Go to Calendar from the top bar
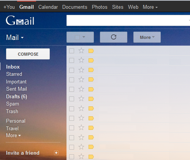 pos(48,7)
